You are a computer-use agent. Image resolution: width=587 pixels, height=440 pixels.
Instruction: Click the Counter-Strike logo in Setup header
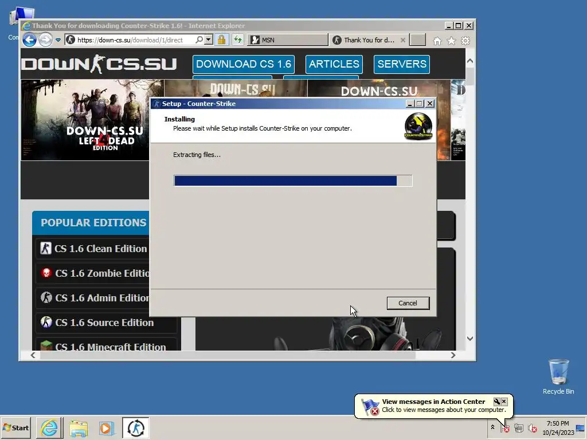(418, 127)
